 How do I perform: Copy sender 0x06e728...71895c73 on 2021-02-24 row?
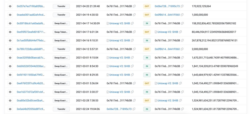point(134,109)
